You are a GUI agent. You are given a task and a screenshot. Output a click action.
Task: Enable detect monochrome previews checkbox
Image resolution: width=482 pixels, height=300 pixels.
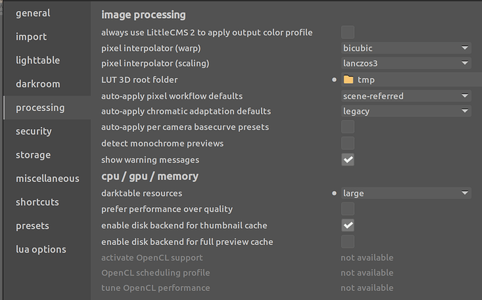pos(347,143)
